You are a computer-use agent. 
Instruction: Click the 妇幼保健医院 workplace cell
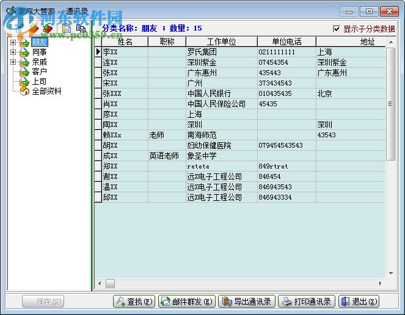(222, 145)
